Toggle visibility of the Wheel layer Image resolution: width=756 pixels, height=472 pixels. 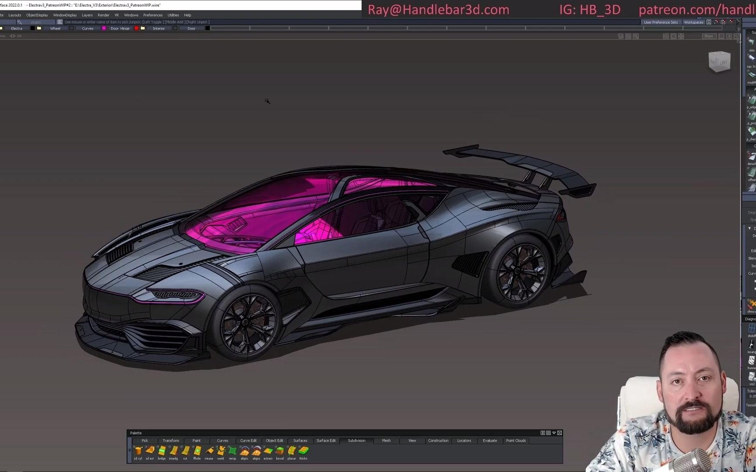pos(71,28)
